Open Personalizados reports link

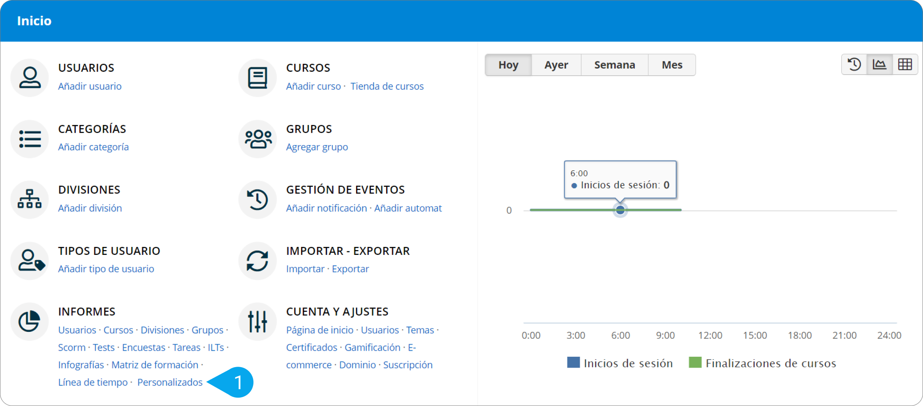(170, 382)
